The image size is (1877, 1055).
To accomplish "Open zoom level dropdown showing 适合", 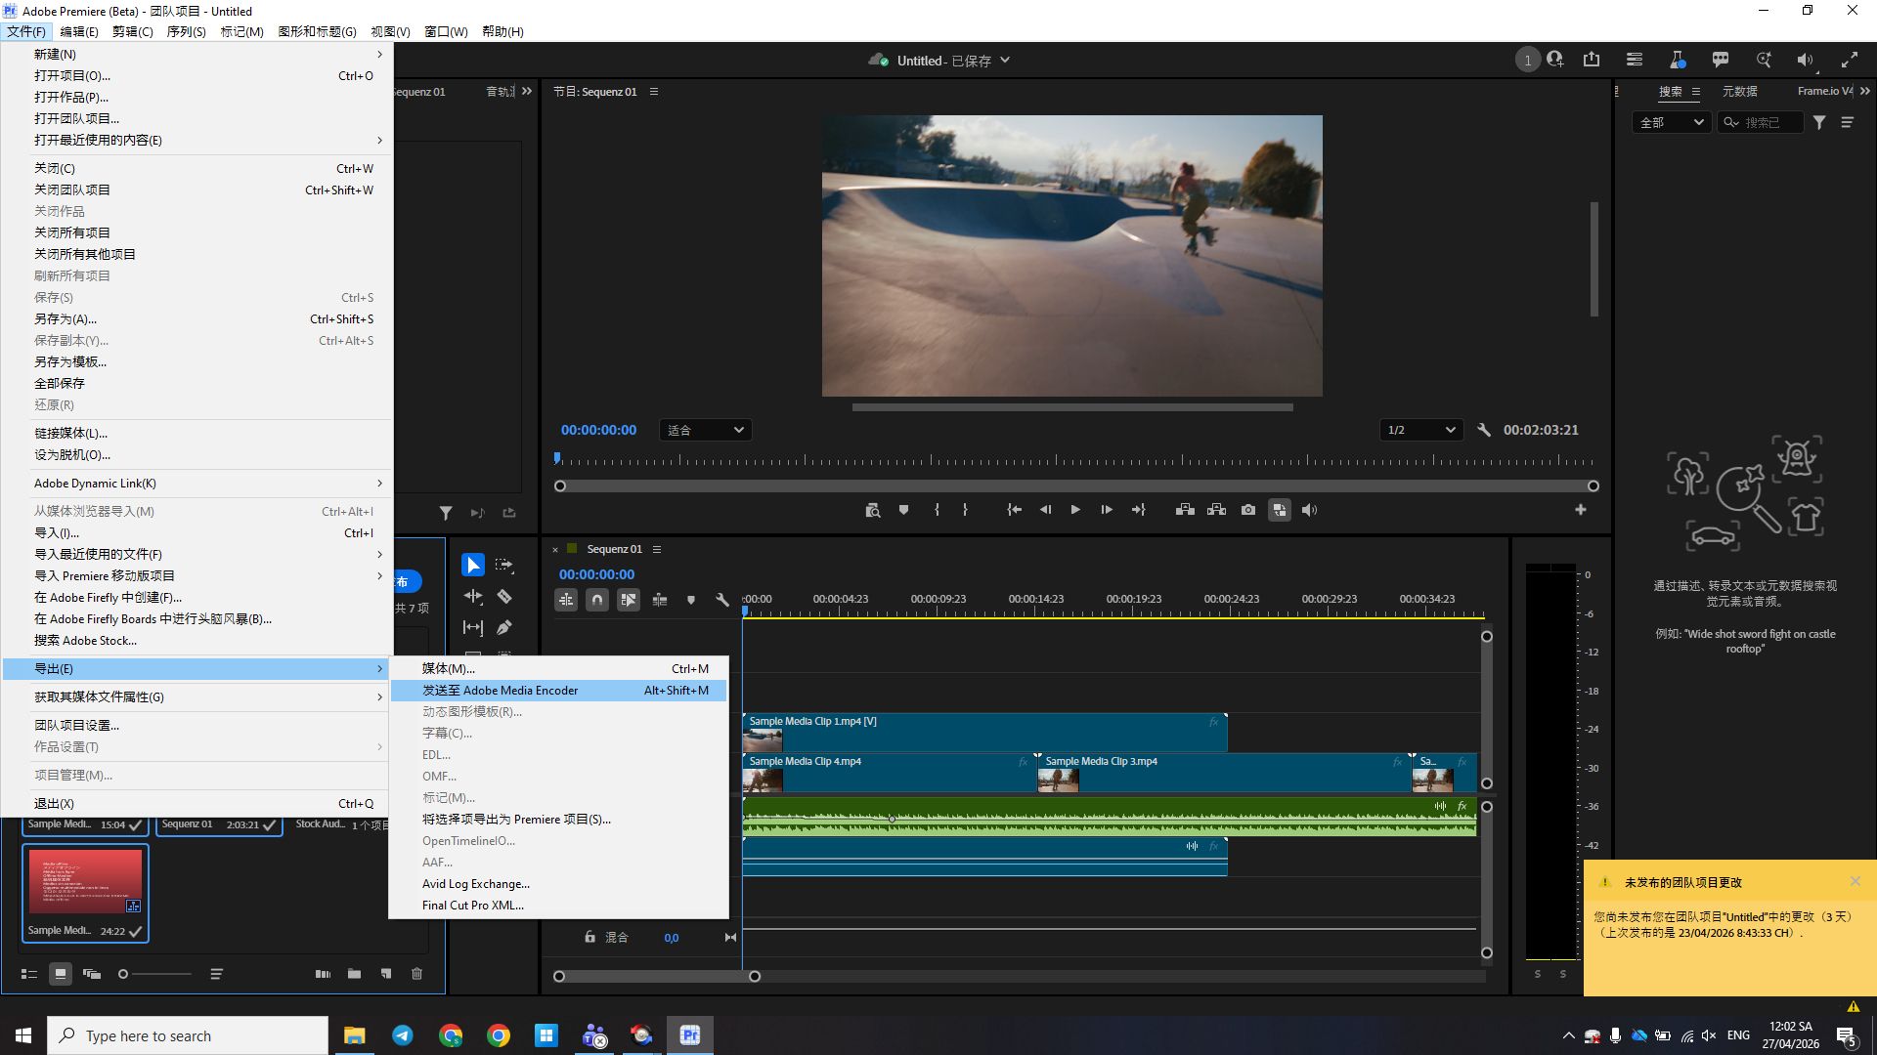I will click(x=705, y=430).
